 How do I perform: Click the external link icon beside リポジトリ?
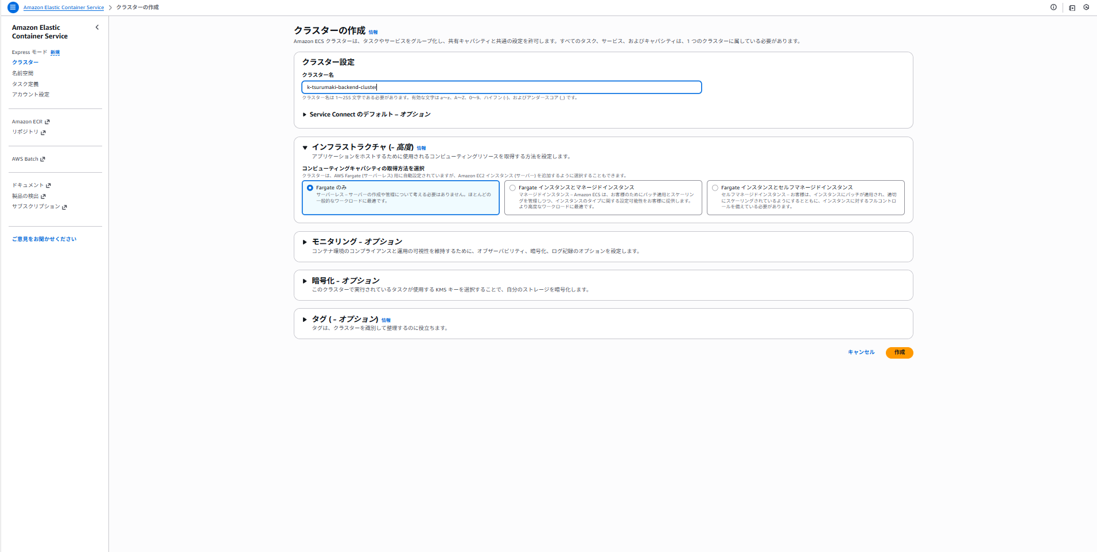43,133
